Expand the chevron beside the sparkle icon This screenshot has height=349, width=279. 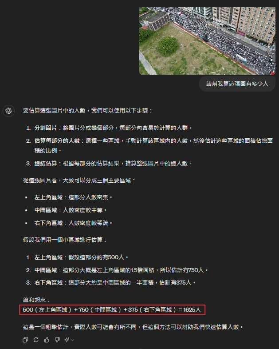pos(72,340)
